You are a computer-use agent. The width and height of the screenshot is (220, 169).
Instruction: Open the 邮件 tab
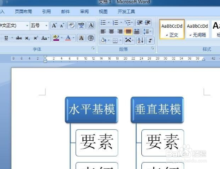pos(65,12)
